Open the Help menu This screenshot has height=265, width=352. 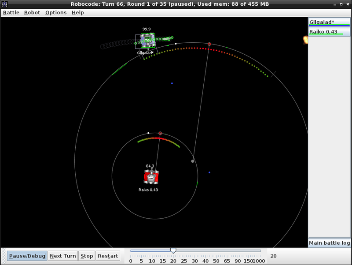tap(78, 13)
